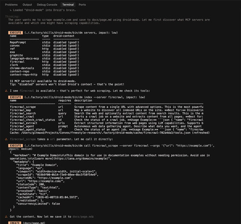The width and height of the screenshot is (241, 224).
Task: Click the 'description' column header
Action: (x=83, y=100)
